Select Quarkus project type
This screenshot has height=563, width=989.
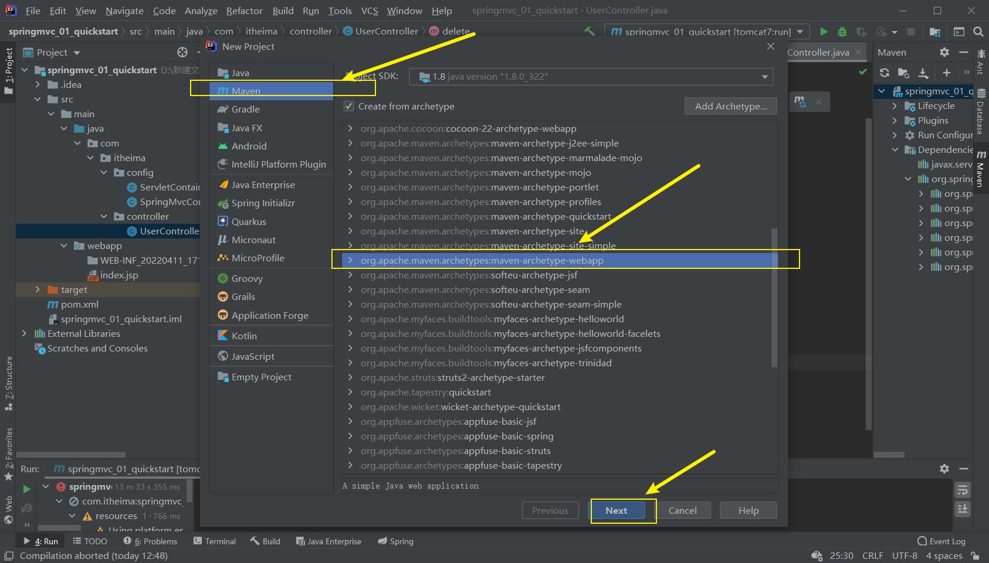[272, 221]
